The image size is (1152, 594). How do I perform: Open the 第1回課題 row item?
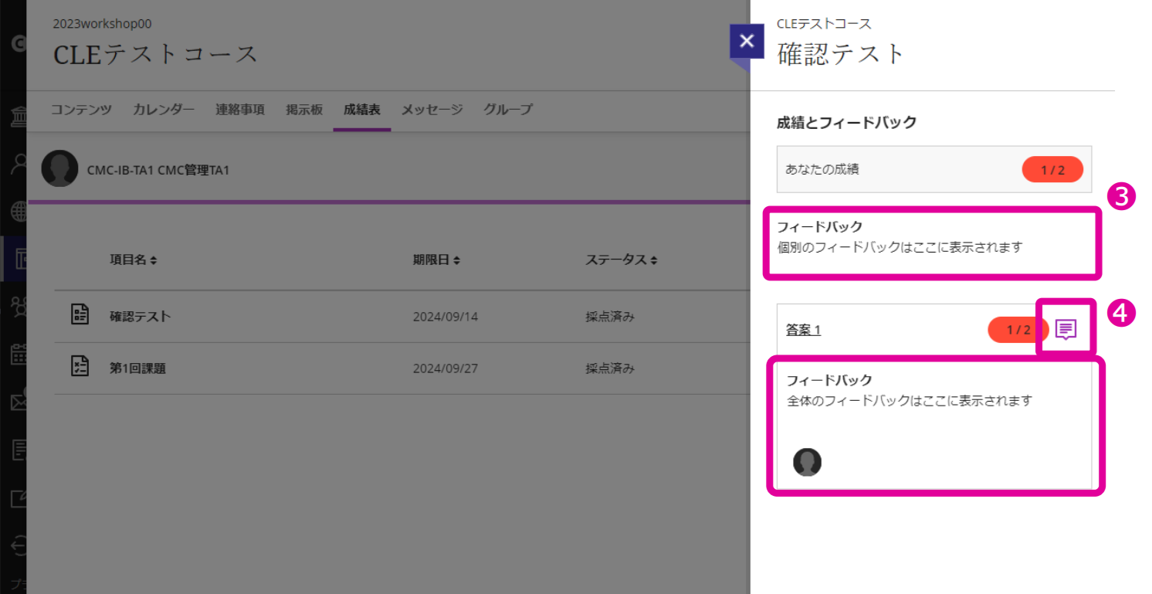[x=137, y=368]
